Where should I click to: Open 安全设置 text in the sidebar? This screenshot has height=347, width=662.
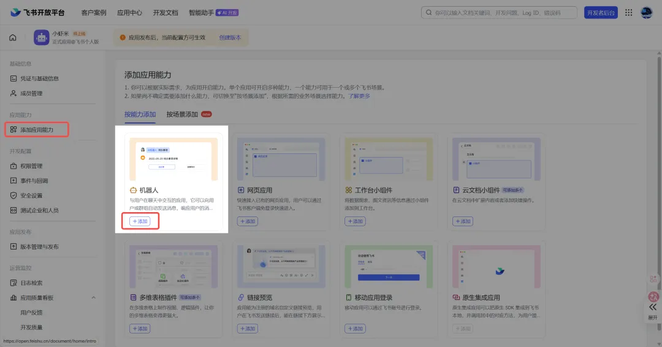click(31, 196)
